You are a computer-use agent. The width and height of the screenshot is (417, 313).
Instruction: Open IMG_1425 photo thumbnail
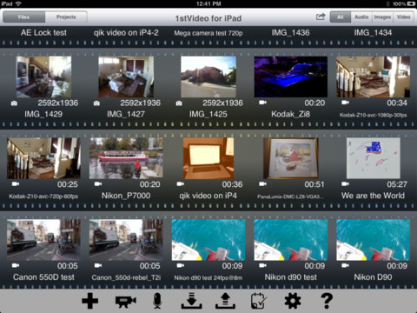click(208, 77)
